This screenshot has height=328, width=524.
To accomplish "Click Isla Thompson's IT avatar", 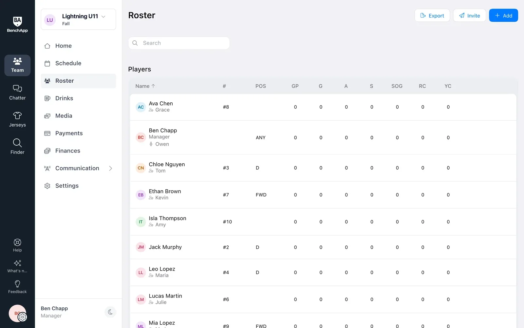I will (x=141, y=222).
